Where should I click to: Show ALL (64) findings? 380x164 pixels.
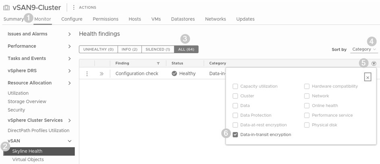pyautogui.click(x=186, y=50)
